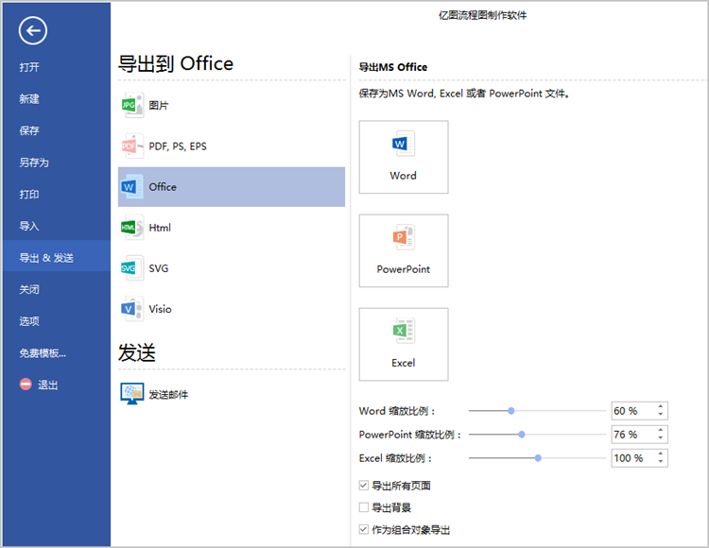Image resolution: width=709 pixels, height=548 pixels.
Task: Click the back arrow circle icon
Action: coord(32,31)
